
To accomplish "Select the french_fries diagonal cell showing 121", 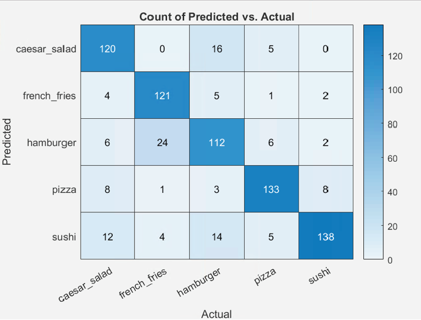I will [162, 95].
